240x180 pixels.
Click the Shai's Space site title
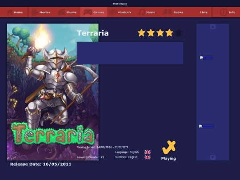[x=120, y=4]
